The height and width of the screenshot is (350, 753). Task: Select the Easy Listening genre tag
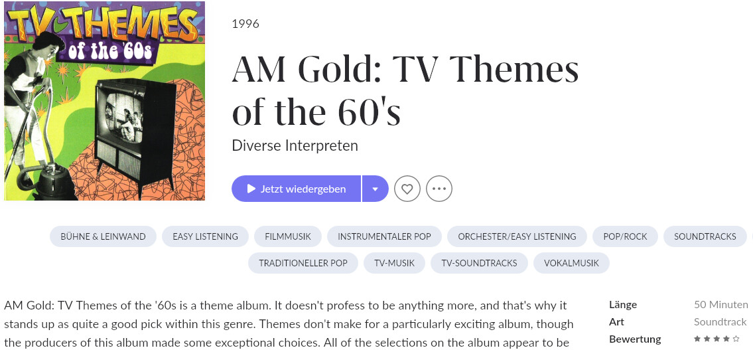pos(205,236)
